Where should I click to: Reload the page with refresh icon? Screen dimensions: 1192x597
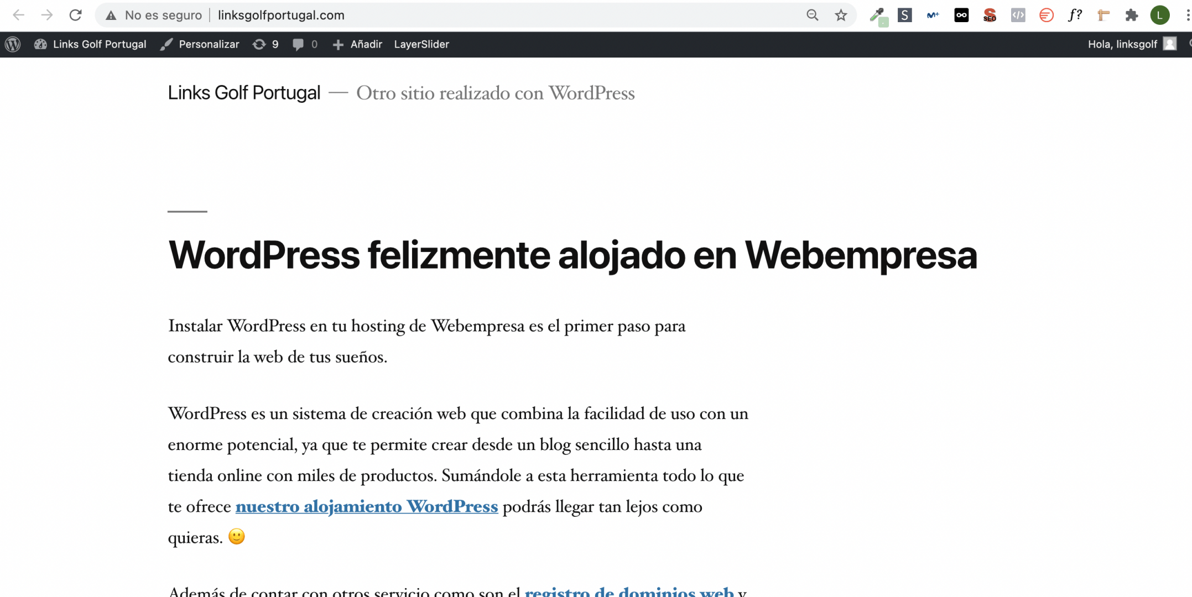(75, 15)
